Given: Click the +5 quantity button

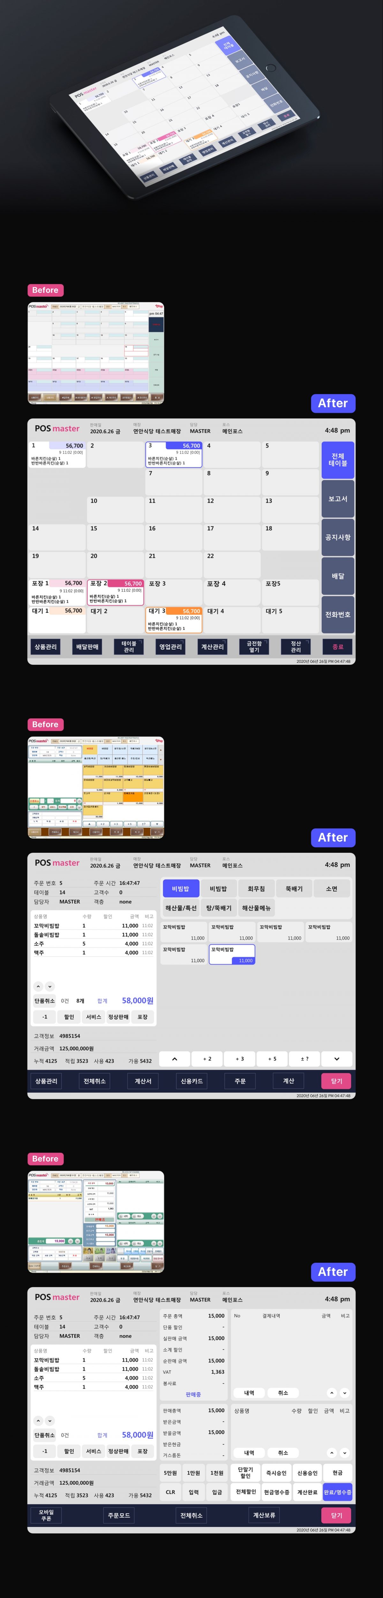Looking at the screenshot, I should point(272,1059).
